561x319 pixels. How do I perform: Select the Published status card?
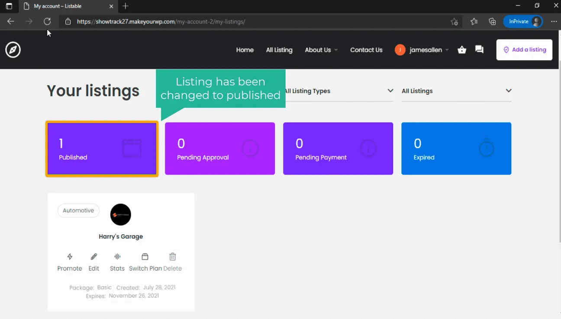click(x=102, y=149)
